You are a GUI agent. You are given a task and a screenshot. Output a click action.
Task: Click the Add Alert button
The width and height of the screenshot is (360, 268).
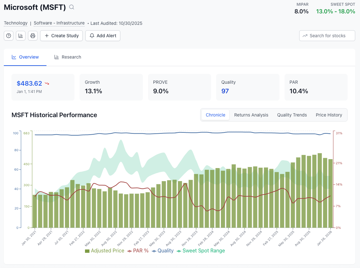pyautogui.click(x=102, y=36)
